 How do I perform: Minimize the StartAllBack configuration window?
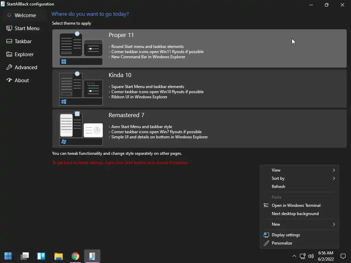311,5
